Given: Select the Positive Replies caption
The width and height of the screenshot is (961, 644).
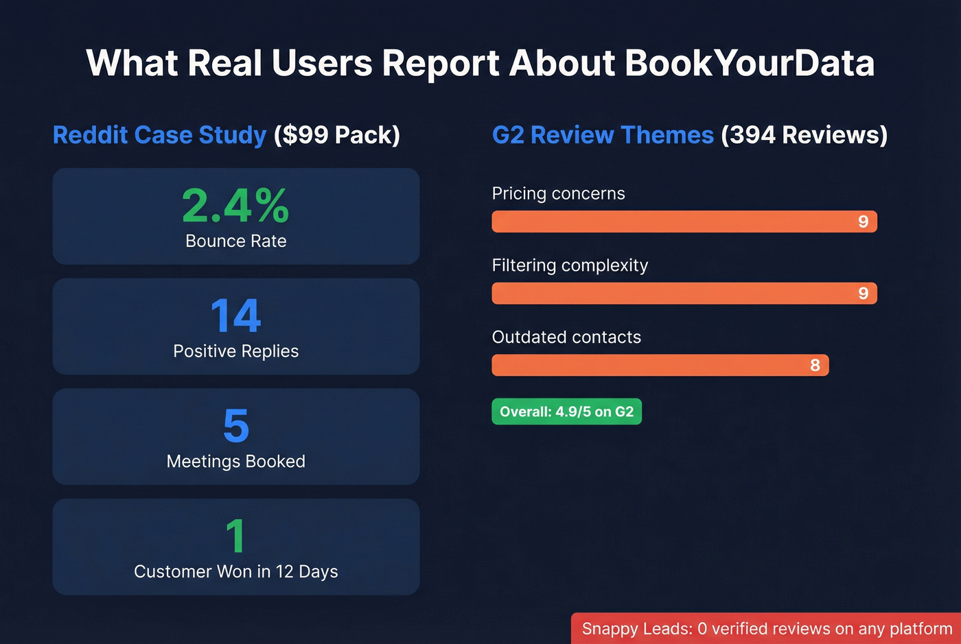Looking at the screenshot, I should [x=235, y=351].
